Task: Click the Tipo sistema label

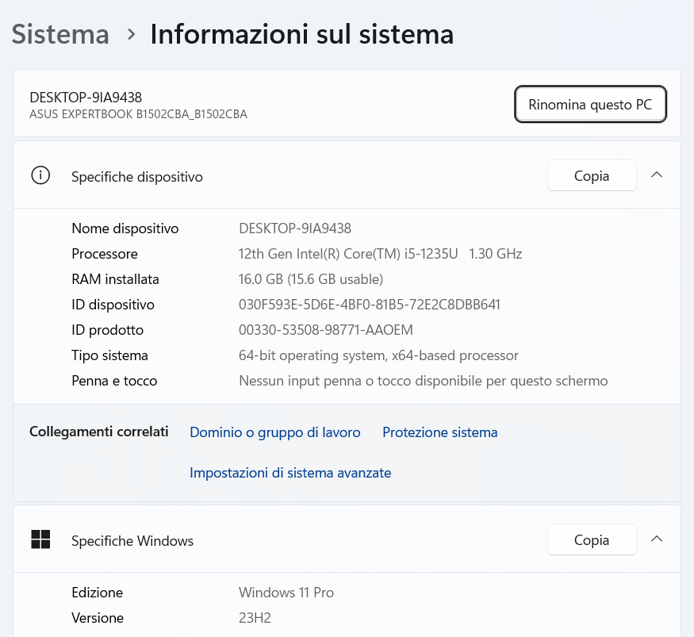Action: (109, 355)
